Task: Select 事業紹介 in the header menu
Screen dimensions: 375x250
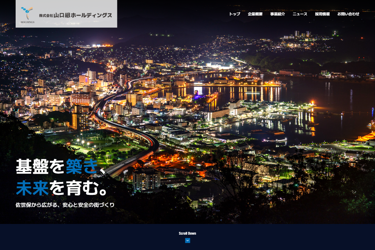Action: tap(278, 14)
